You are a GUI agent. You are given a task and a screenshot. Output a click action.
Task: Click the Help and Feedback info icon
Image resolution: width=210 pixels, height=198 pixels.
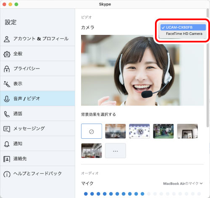(7, 174)
